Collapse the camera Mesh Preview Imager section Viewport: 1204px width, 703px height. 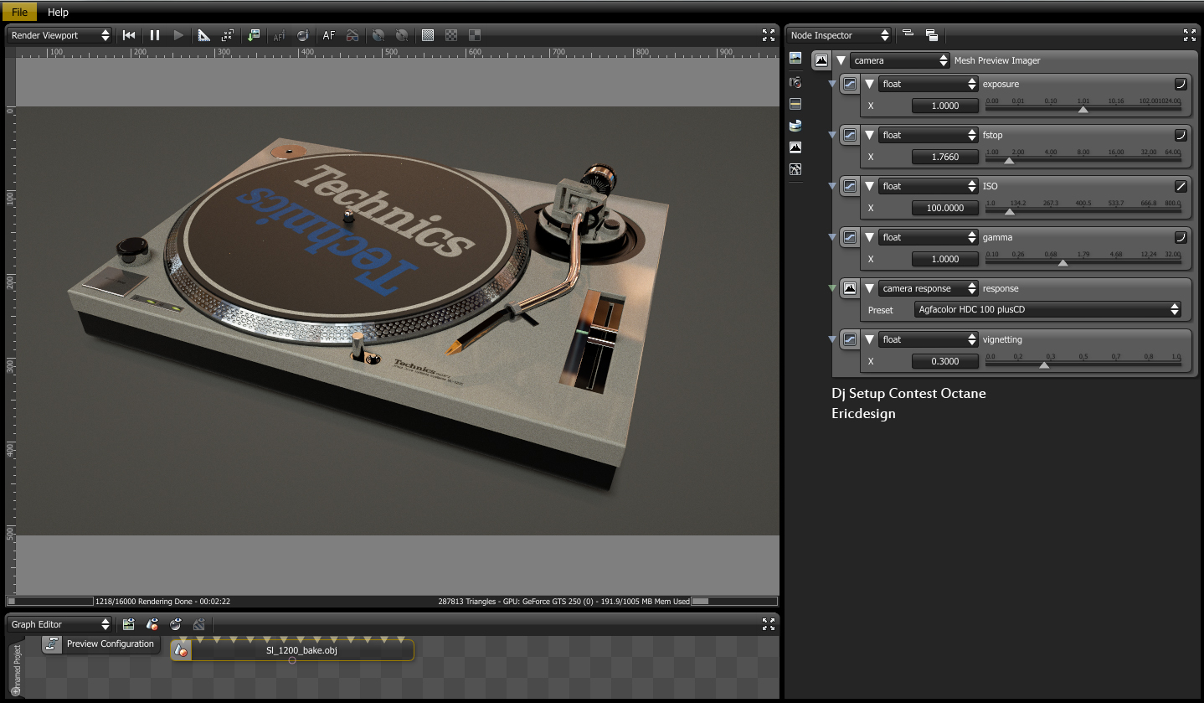841,60
